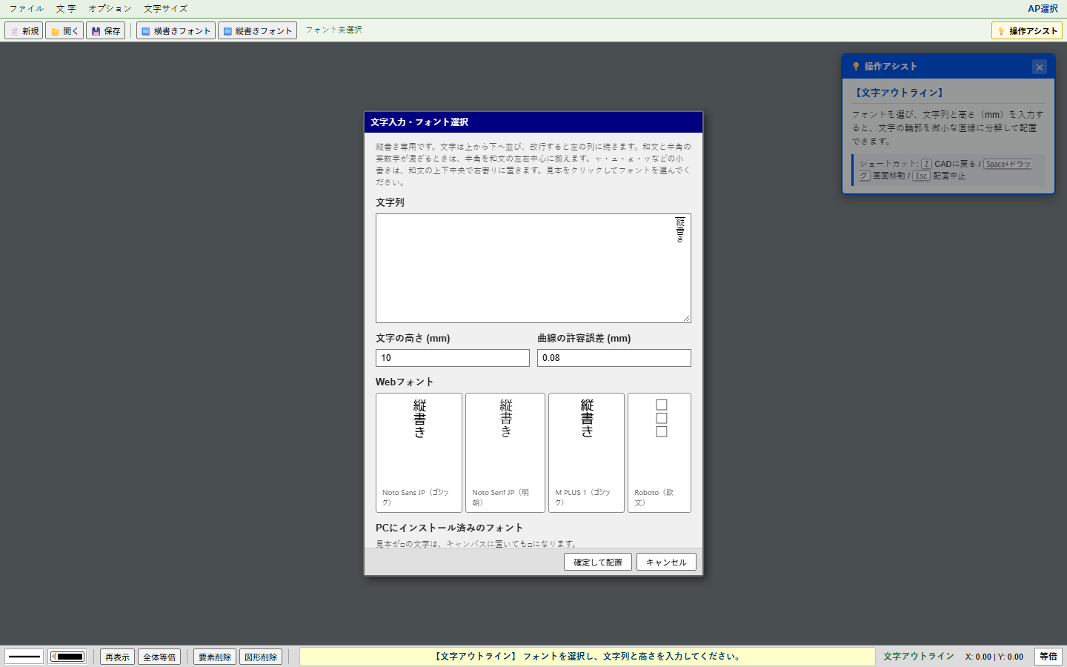Screen dimensions: 1067x667
Task: Click the 再表示 button
Action: click(x=117, y=657)
